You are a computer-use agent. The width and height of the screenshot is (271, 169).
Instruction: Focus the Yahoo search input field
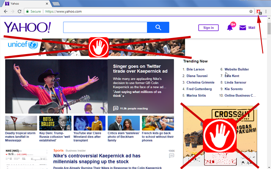coord(105,27)
